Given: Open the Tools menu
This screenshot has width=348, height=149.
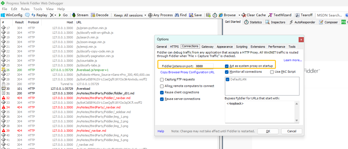Looking at the screenshot, I should (x=38, y=9).
